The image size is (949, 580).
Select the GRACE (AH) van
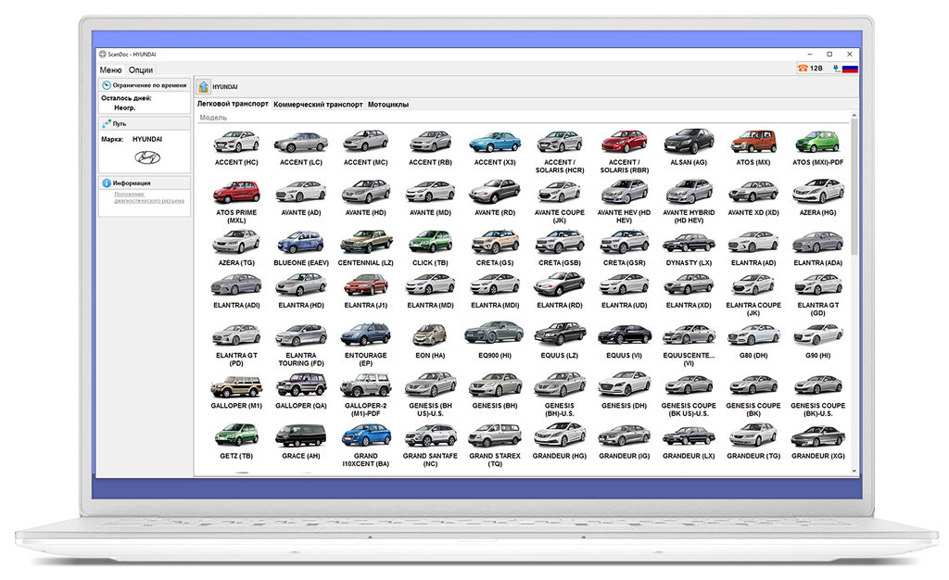coord(301,442)
